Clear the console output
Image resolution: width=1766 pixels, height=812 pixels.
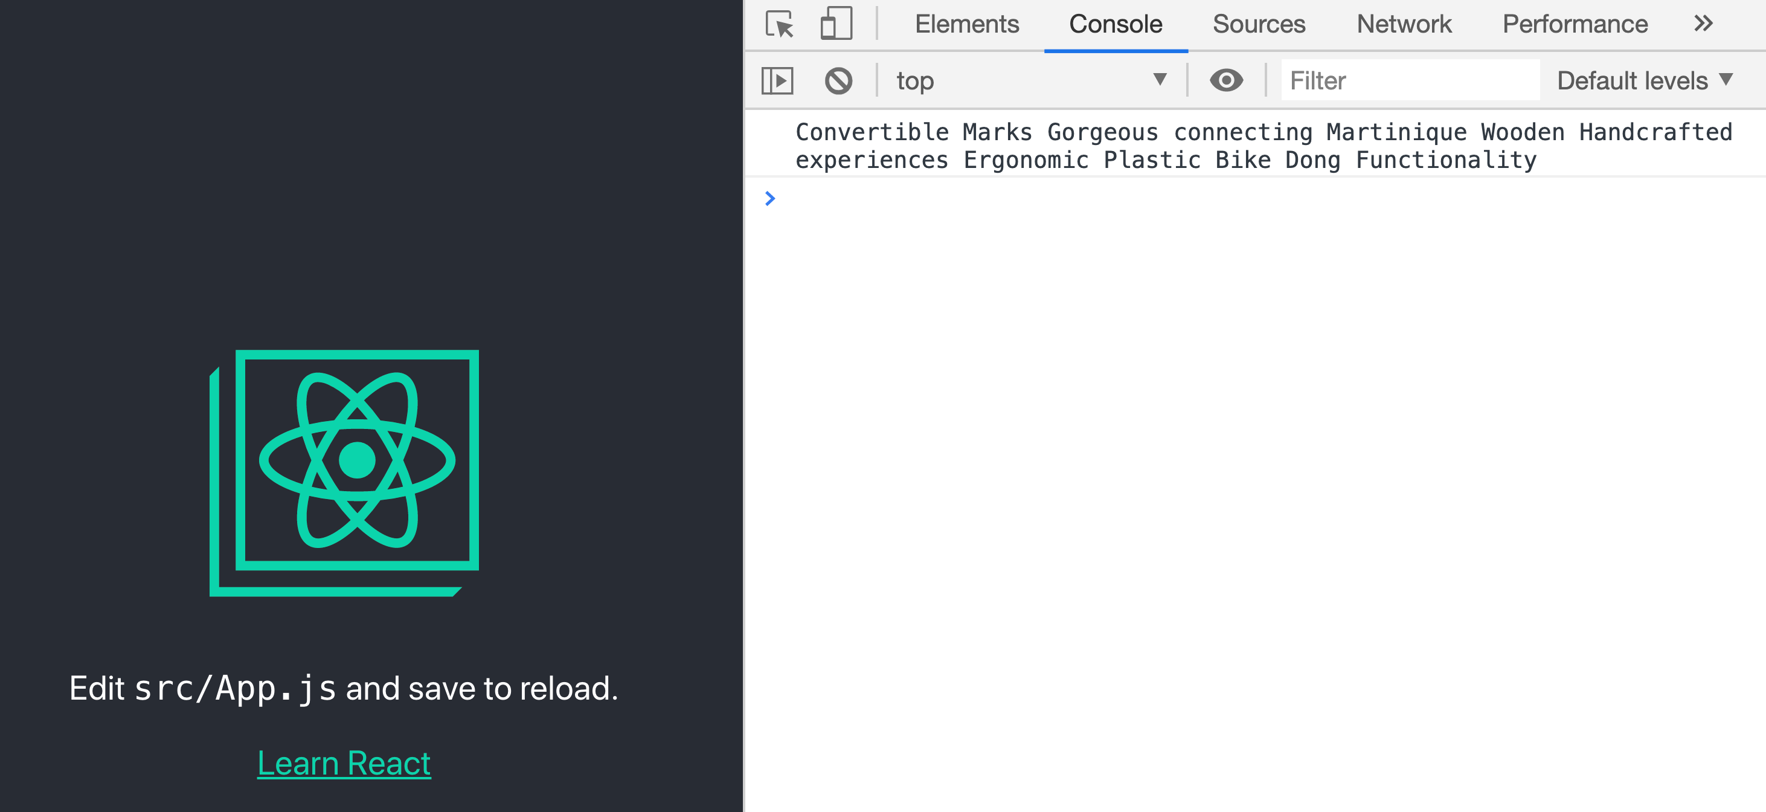point(838,80)
